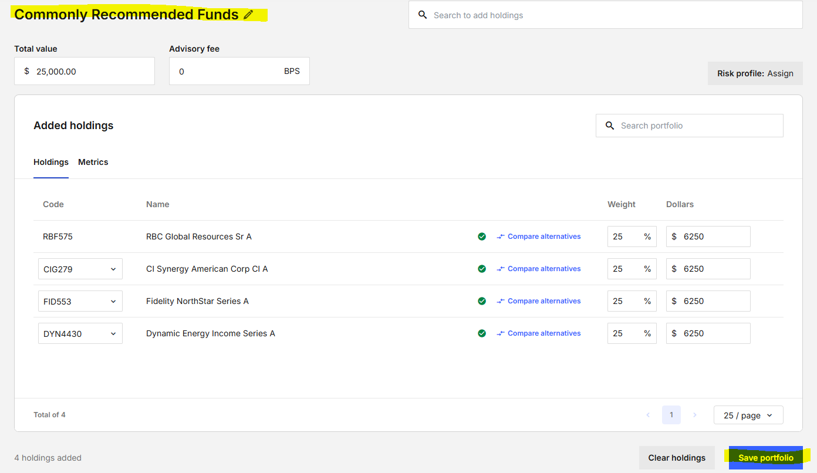Assign a risk profile
817x473 pixels.
click(755, 73)
